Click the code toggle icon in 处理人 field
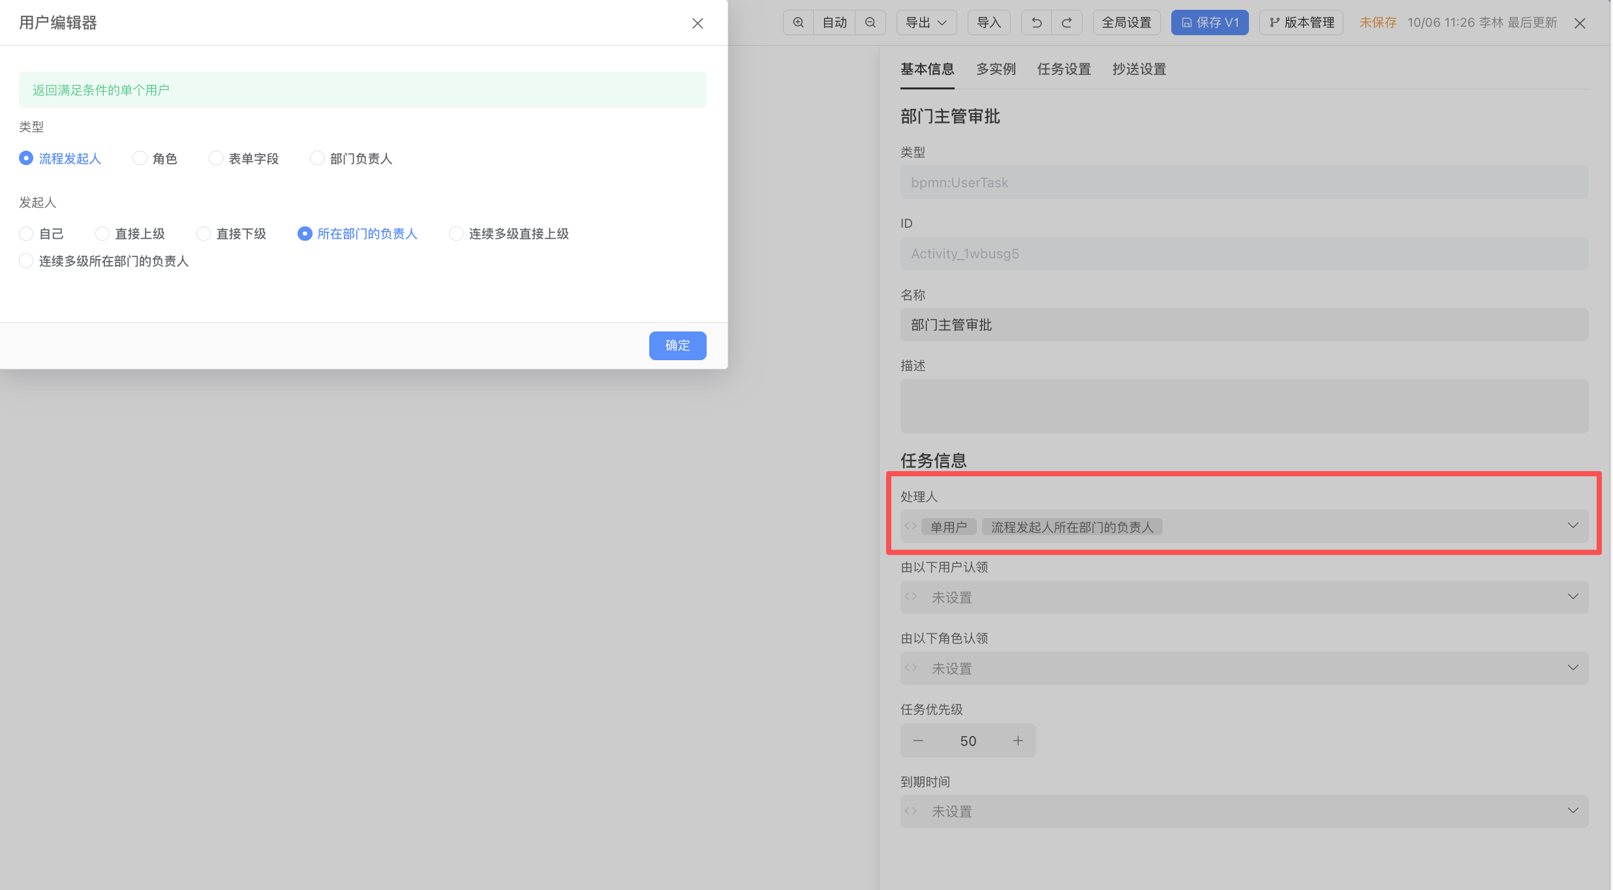The height and width of the screenshot is (890, 1613). [x=911, y=526]
